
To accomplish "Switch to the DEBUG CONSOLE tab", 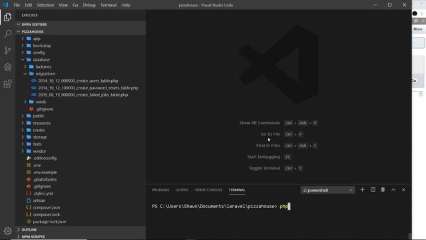I will point(208,190).
